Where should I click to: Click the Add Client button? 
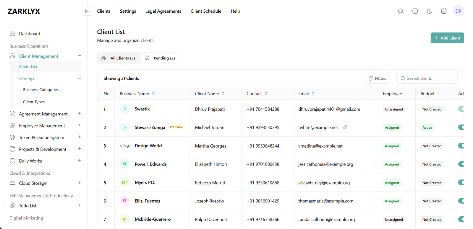tap(447, 38)
